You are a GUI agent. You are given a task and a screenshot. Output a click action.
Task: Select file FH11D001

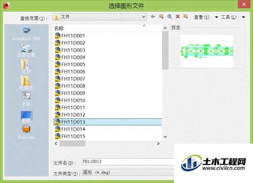click(73, 36)
